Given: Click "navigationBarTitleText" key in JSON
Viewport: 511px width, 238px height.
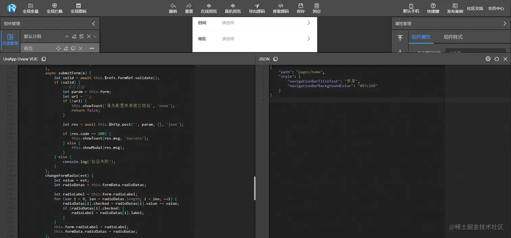Looking at the screenshot, I should 313,81.
